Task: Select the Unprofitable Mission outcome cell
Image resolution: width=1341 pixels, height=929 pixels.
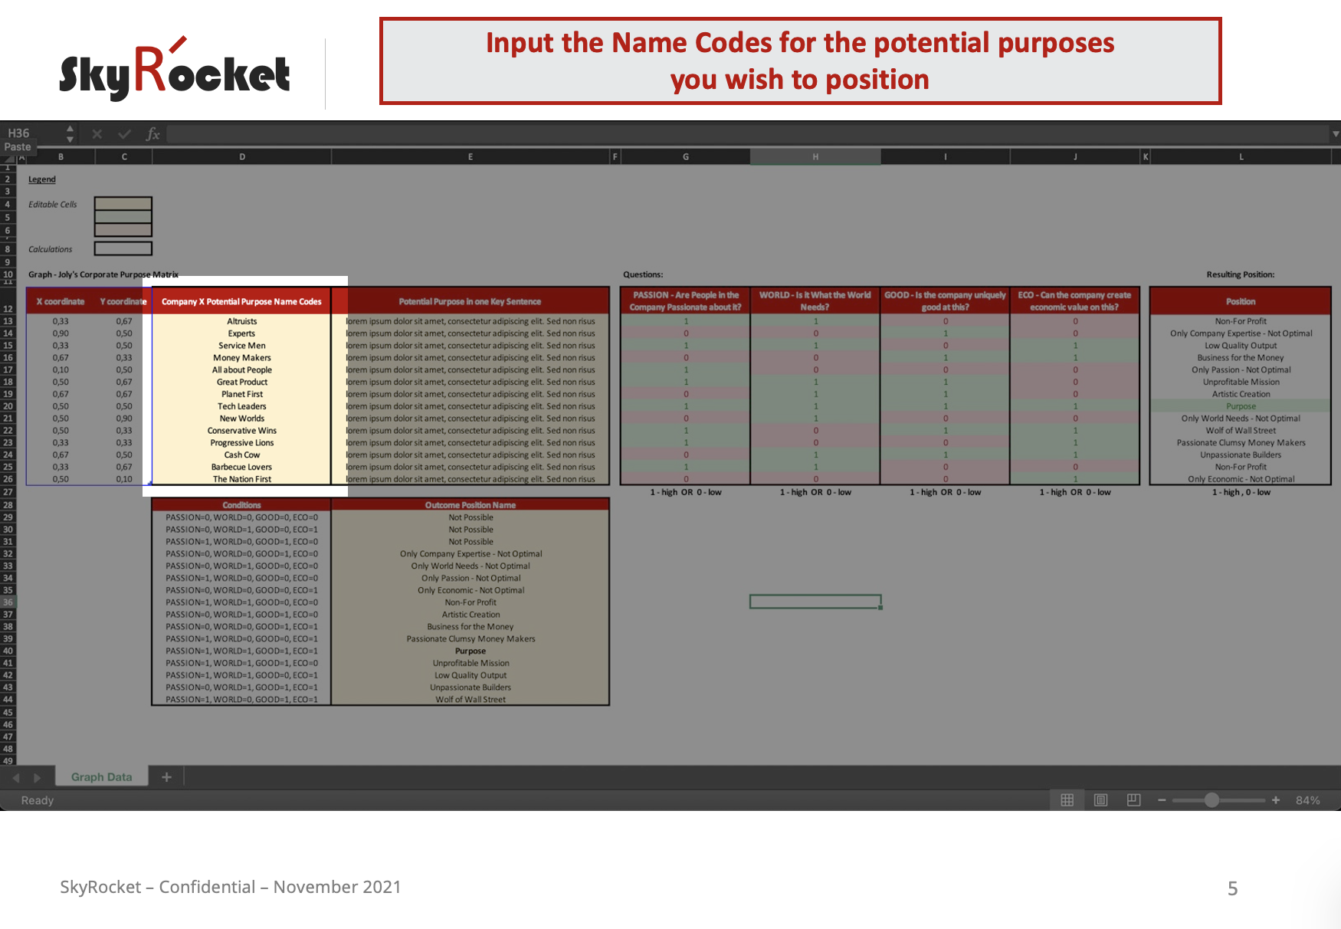Action: 470,663
